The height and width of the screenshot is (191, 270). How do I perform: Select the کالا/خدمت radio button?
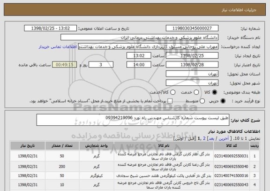click(x=172, y=92)
